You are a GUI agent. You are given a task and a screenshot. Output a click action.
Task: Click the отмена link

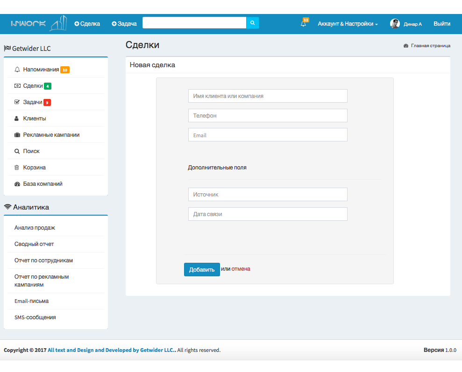pos(241,269)
